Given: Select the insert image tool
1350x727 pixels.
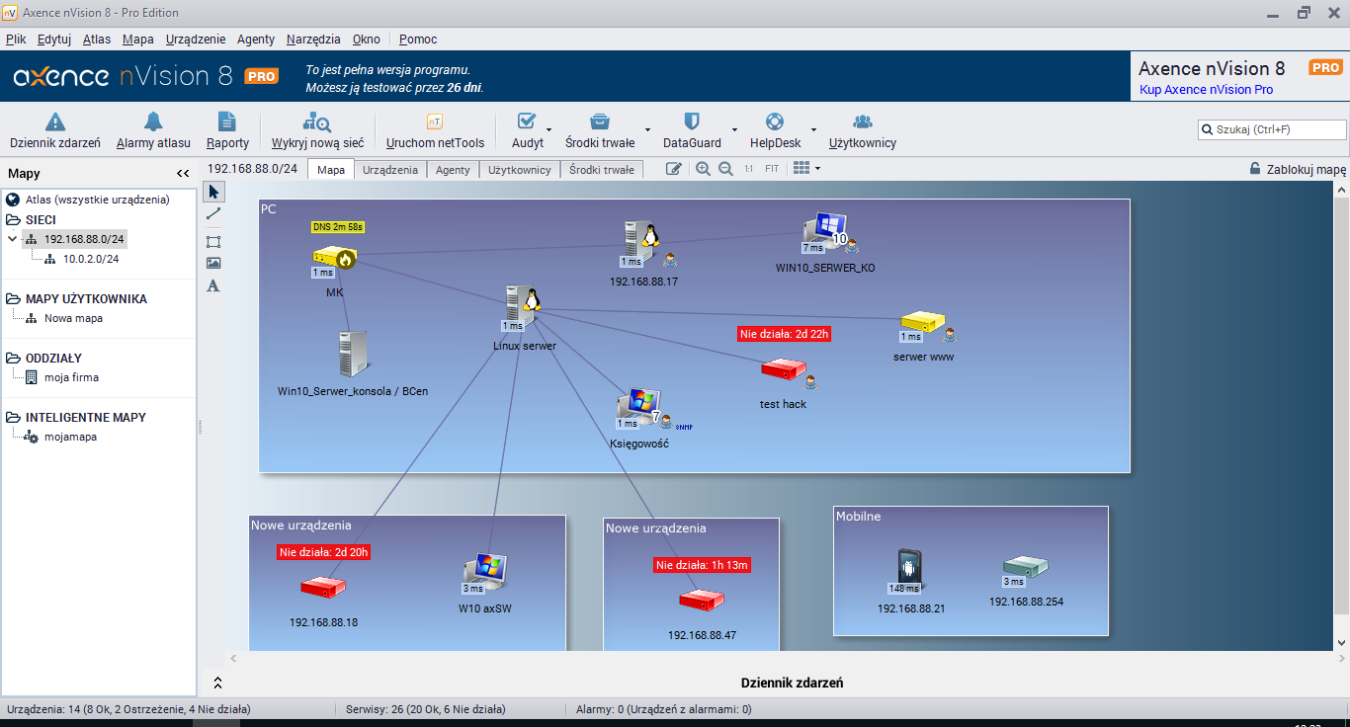Looking at the screenshot, I should 213,264.
